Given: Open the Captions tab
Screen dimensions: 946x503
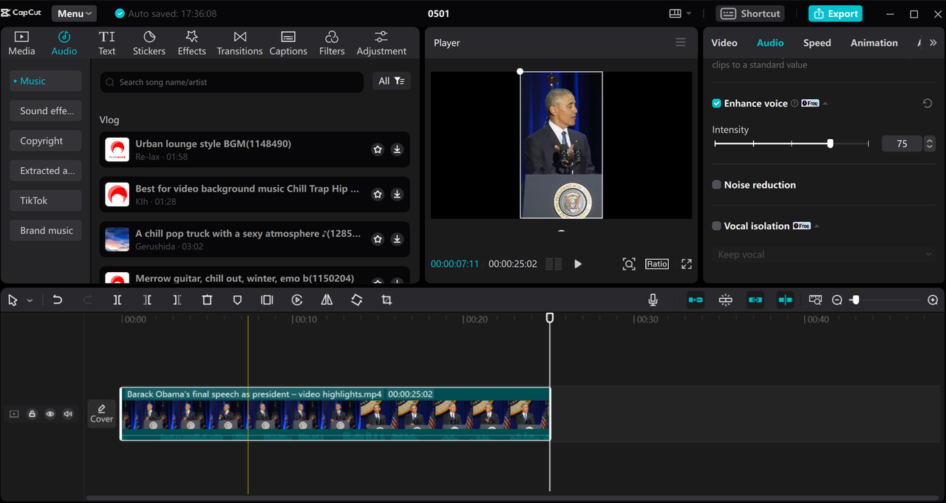Looking at the screenshot, I should tap(288, 44).
